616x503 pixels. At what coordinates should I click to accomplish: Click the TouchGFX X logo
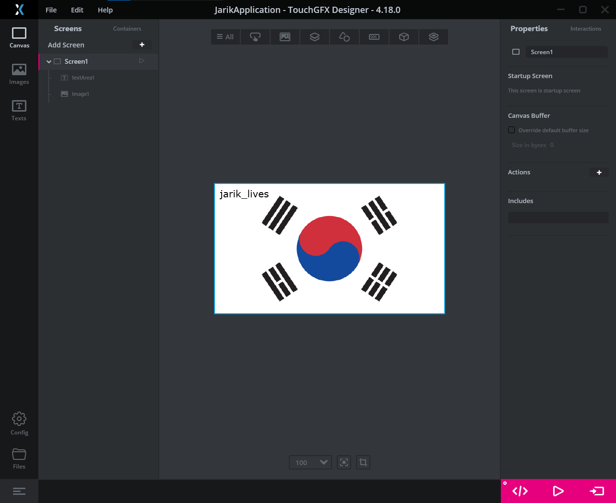[x=19, y=10]
